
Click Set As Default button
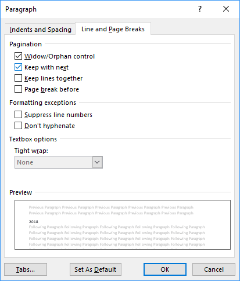[x=95, y=269]
